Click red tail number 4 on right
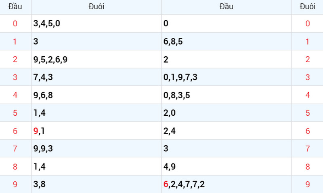This screenshot has height=193, width=323. tap(308, 95)
